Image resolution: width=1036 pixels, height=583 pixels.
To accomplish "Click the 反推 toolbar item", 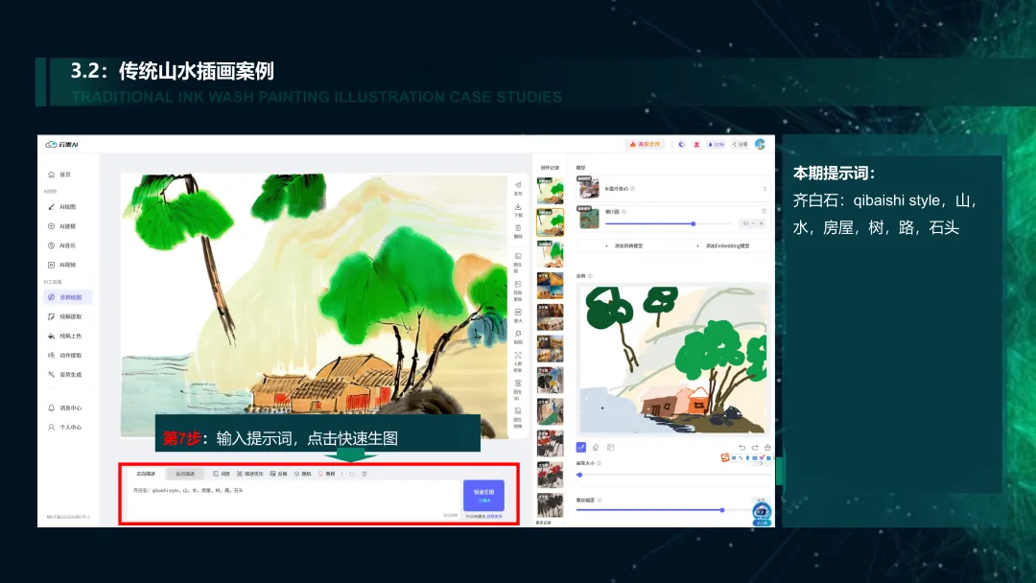I will tap(278, 474).
